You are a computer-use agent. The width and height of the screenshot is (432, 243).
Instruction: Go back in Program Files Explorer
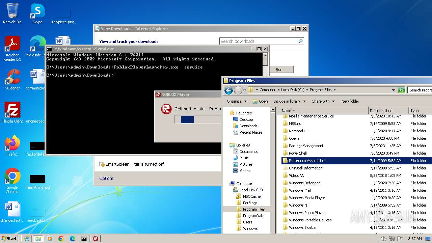[228, 90]
